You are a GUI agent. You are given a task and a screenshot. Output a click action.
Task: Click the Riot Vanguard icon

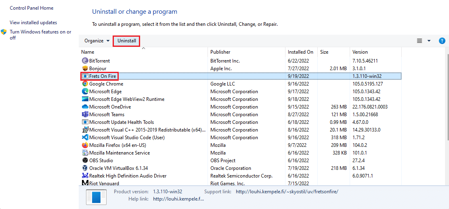[85, 183]
